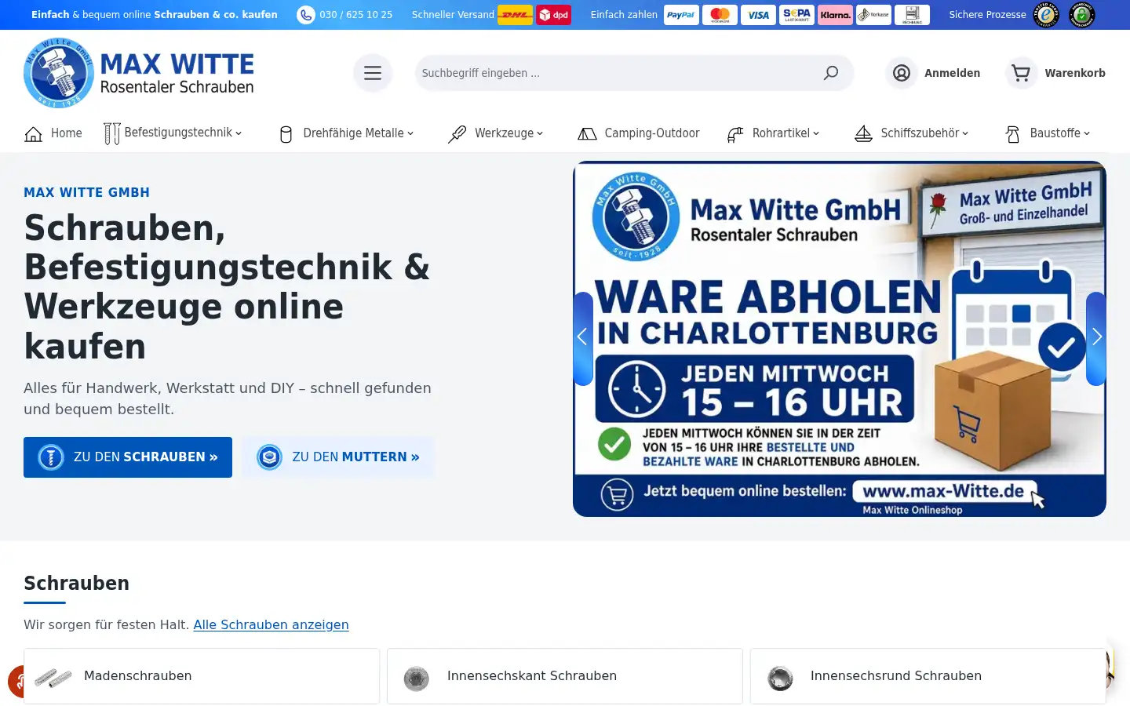Click the Baustoffe bucket icon
This screenshot has width=1130, height=706.
coord(1013,134)
